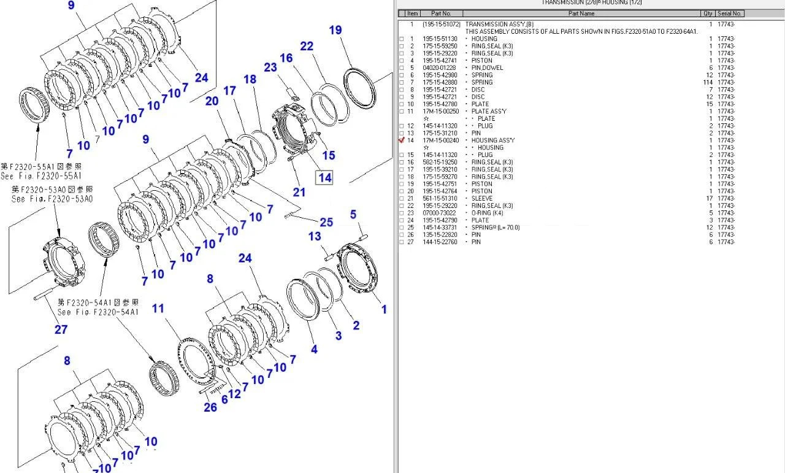Select the PIN,DOWEL part name
The image size is (785, 473).
pyautogui.click(x=487, y=68)
